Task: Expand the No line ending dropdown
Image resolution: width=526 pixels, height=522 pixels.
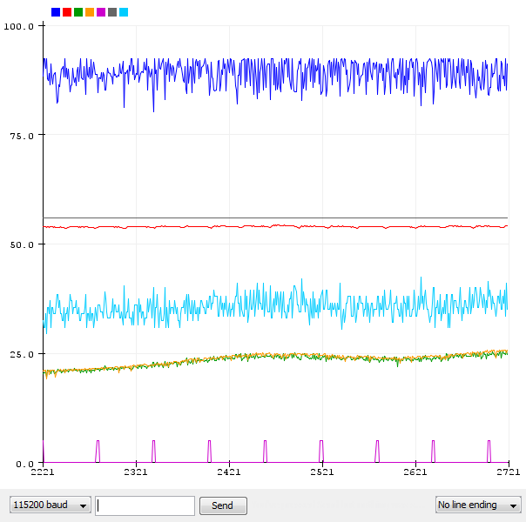Action: coord(478,505)
